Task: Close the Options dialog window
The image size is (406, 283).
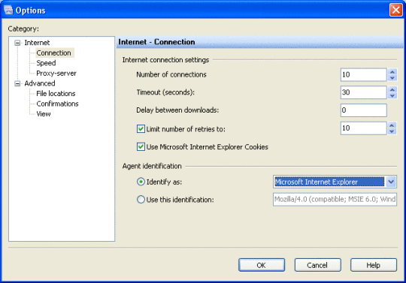Action: coord(396,10)
